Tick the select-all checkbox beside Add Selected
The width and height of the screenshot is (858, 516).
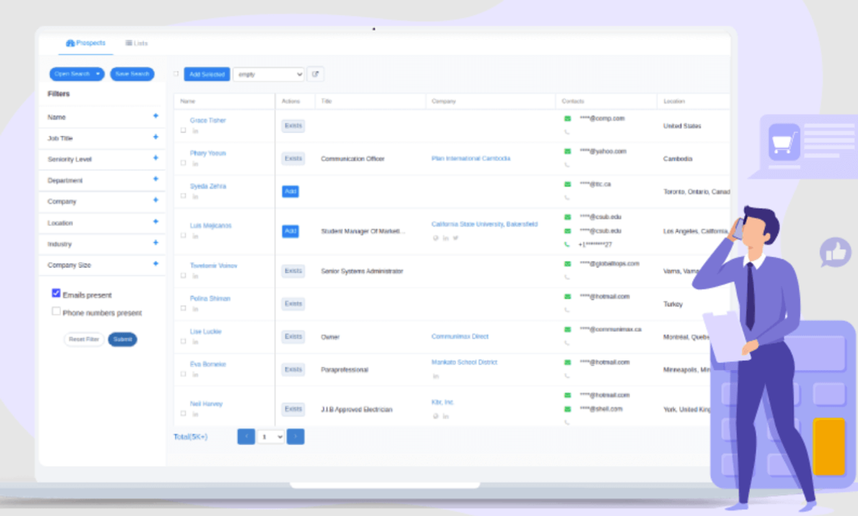(177, 74)
